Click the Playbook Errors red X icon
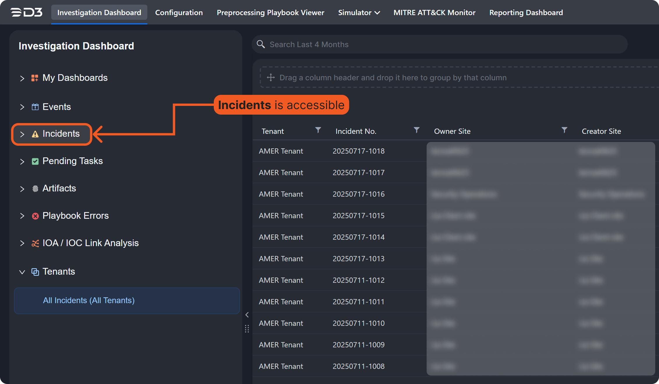Viewport: 659px width, 384px height. point(35,216)
